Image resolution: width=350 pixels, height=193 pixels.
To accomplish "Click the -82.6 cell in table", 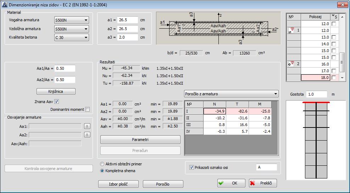I will [238, 111].
